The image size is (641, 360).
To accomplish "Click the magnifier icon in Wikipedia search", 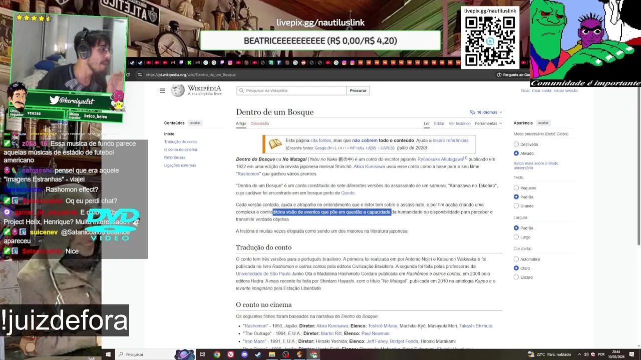I will pos(242,90).
